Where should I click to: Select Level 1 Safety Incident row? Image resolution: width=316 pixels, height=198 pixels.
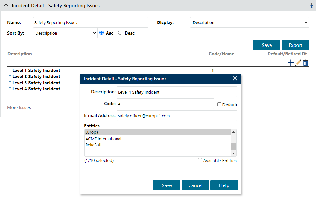point(36,70)
